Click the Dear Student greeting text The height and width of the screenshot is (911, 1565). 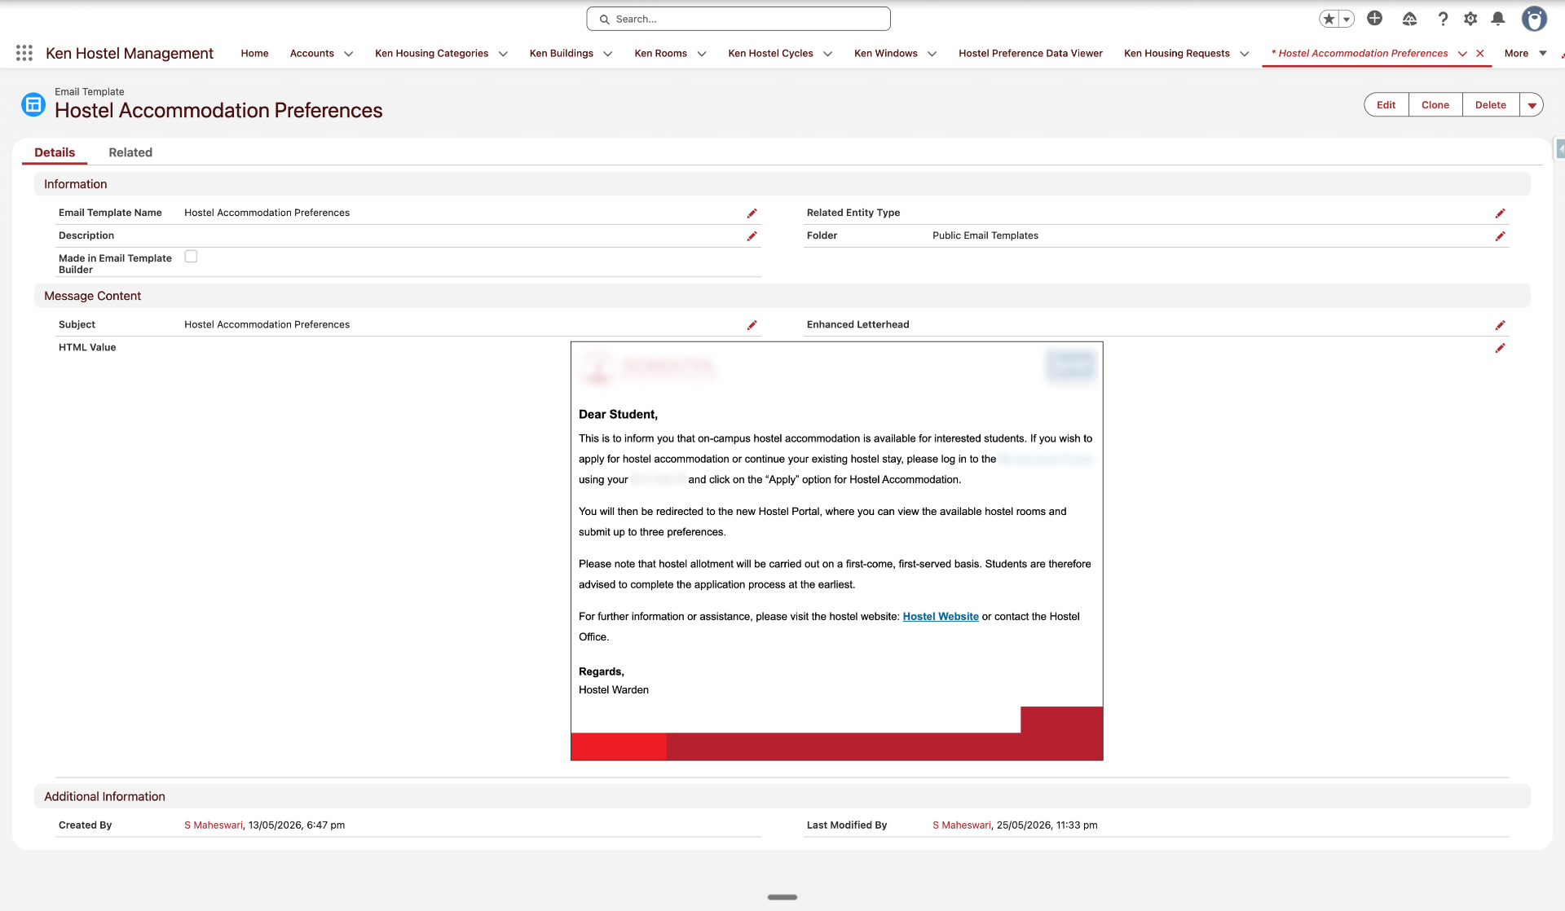coord(618,415)
